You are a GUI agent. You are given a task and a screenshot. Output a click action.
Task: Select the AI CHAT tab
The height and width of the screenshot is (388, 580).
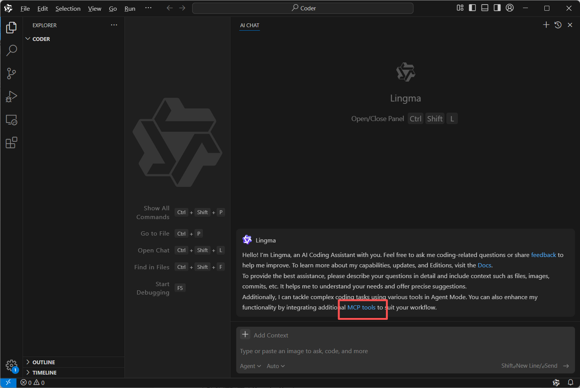250,25
